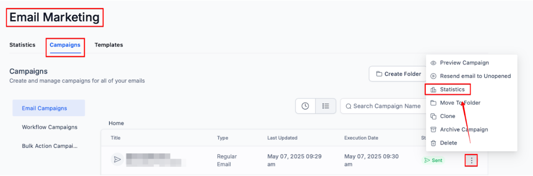This screenshot has height=176, width=533.
Task: Toggle the clock schedule view icon
Action: [x=305, y=106]
